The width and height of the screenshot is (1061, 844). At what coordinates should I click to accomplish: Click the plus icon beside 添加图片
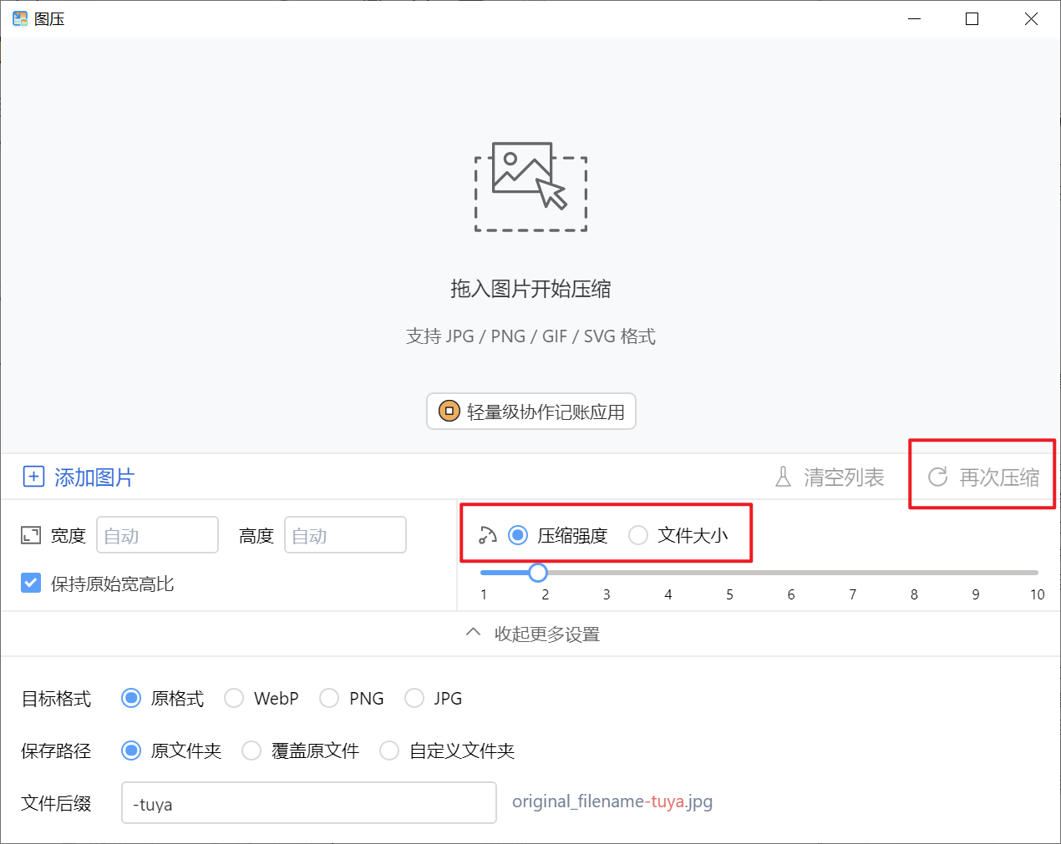pos(33,477)
